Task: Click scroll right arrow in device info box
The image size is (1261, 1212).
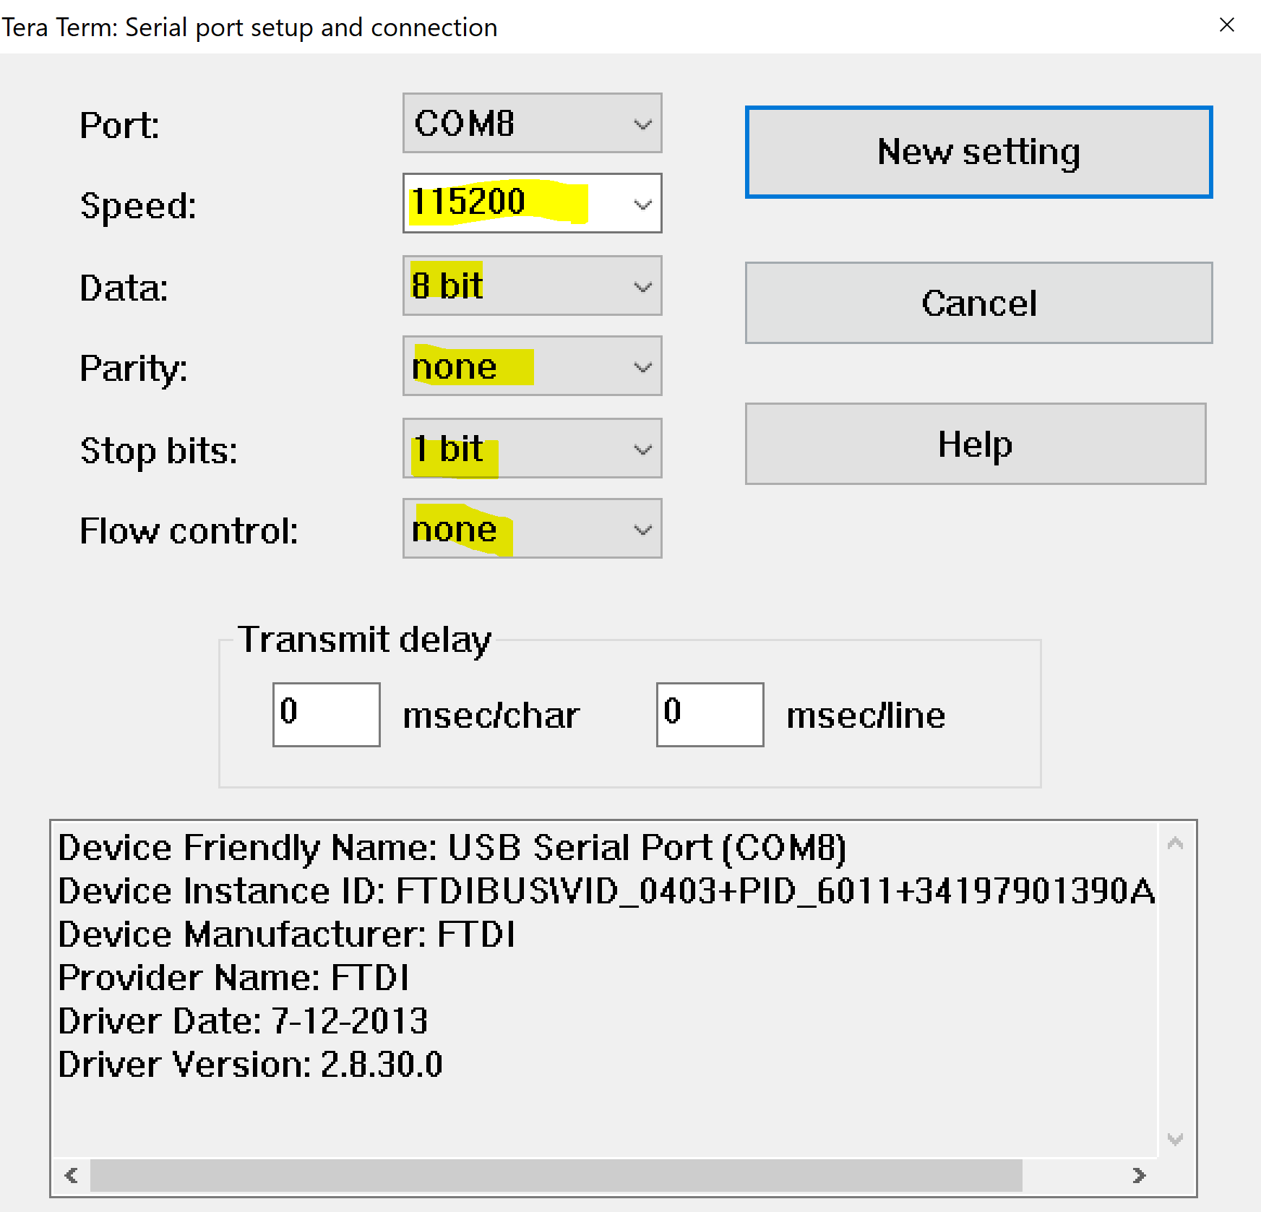Action: click(x=1139, y=1176)
